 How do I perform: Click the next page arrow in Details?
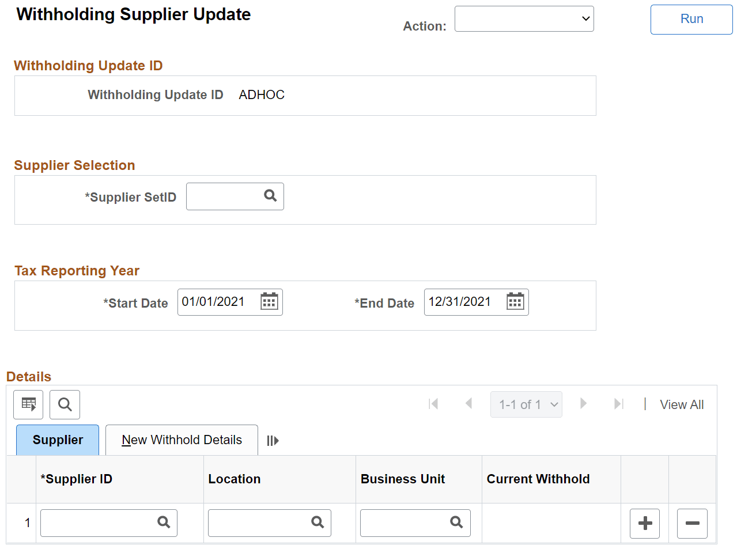click(584, 404)
